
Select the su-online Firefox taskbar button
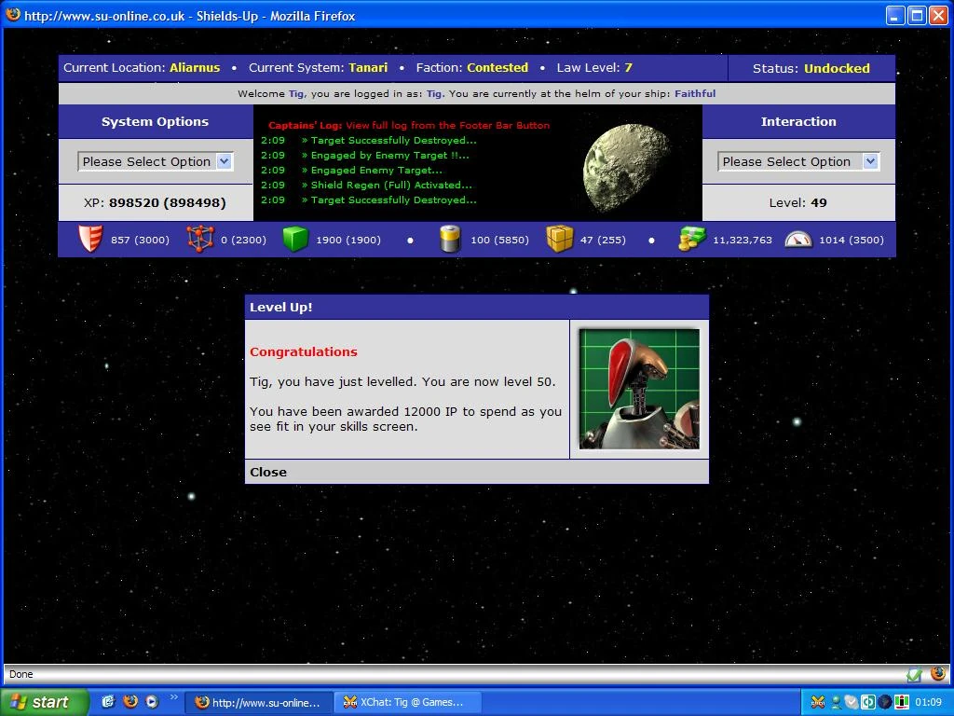tap(259, 702)
